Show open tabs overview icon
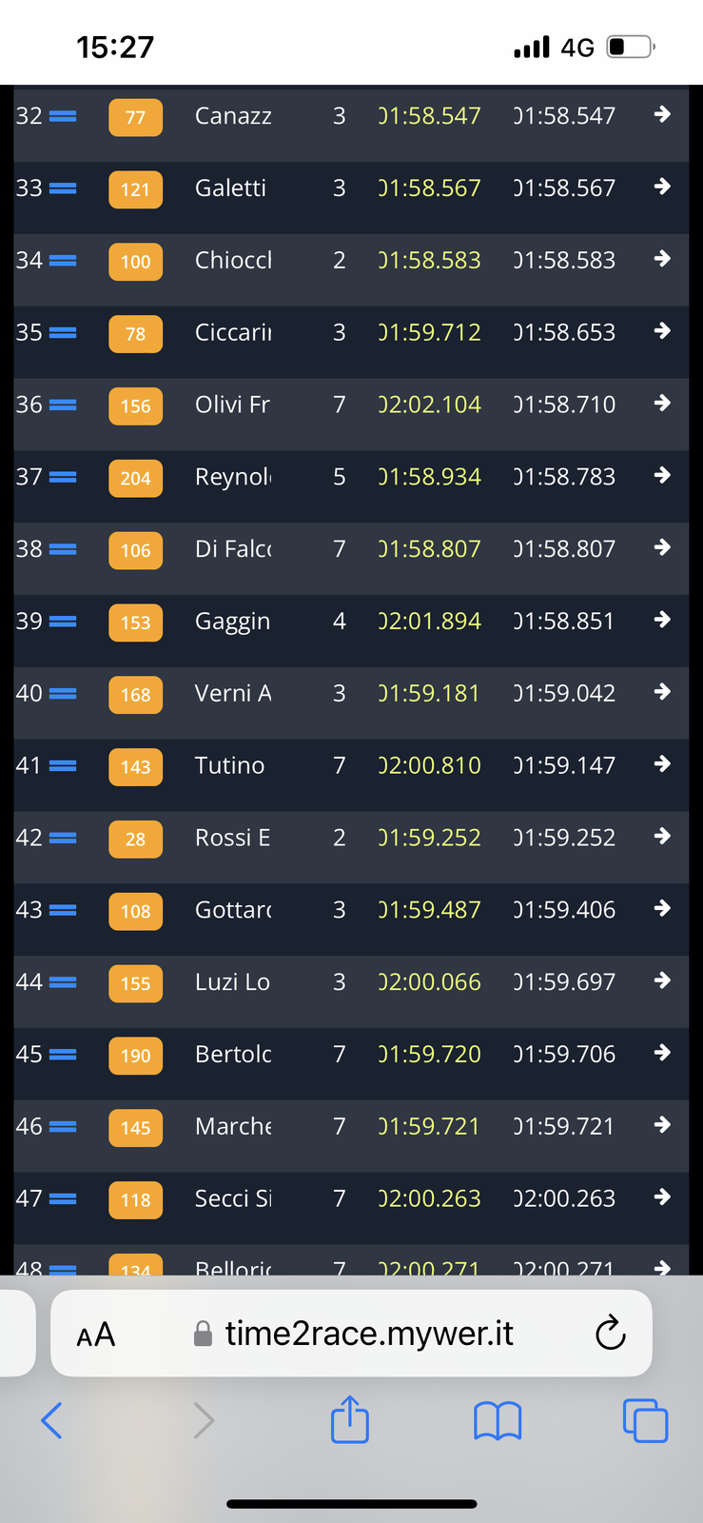The height and width of the screenshot is (1523, 703). (645, 1420)
